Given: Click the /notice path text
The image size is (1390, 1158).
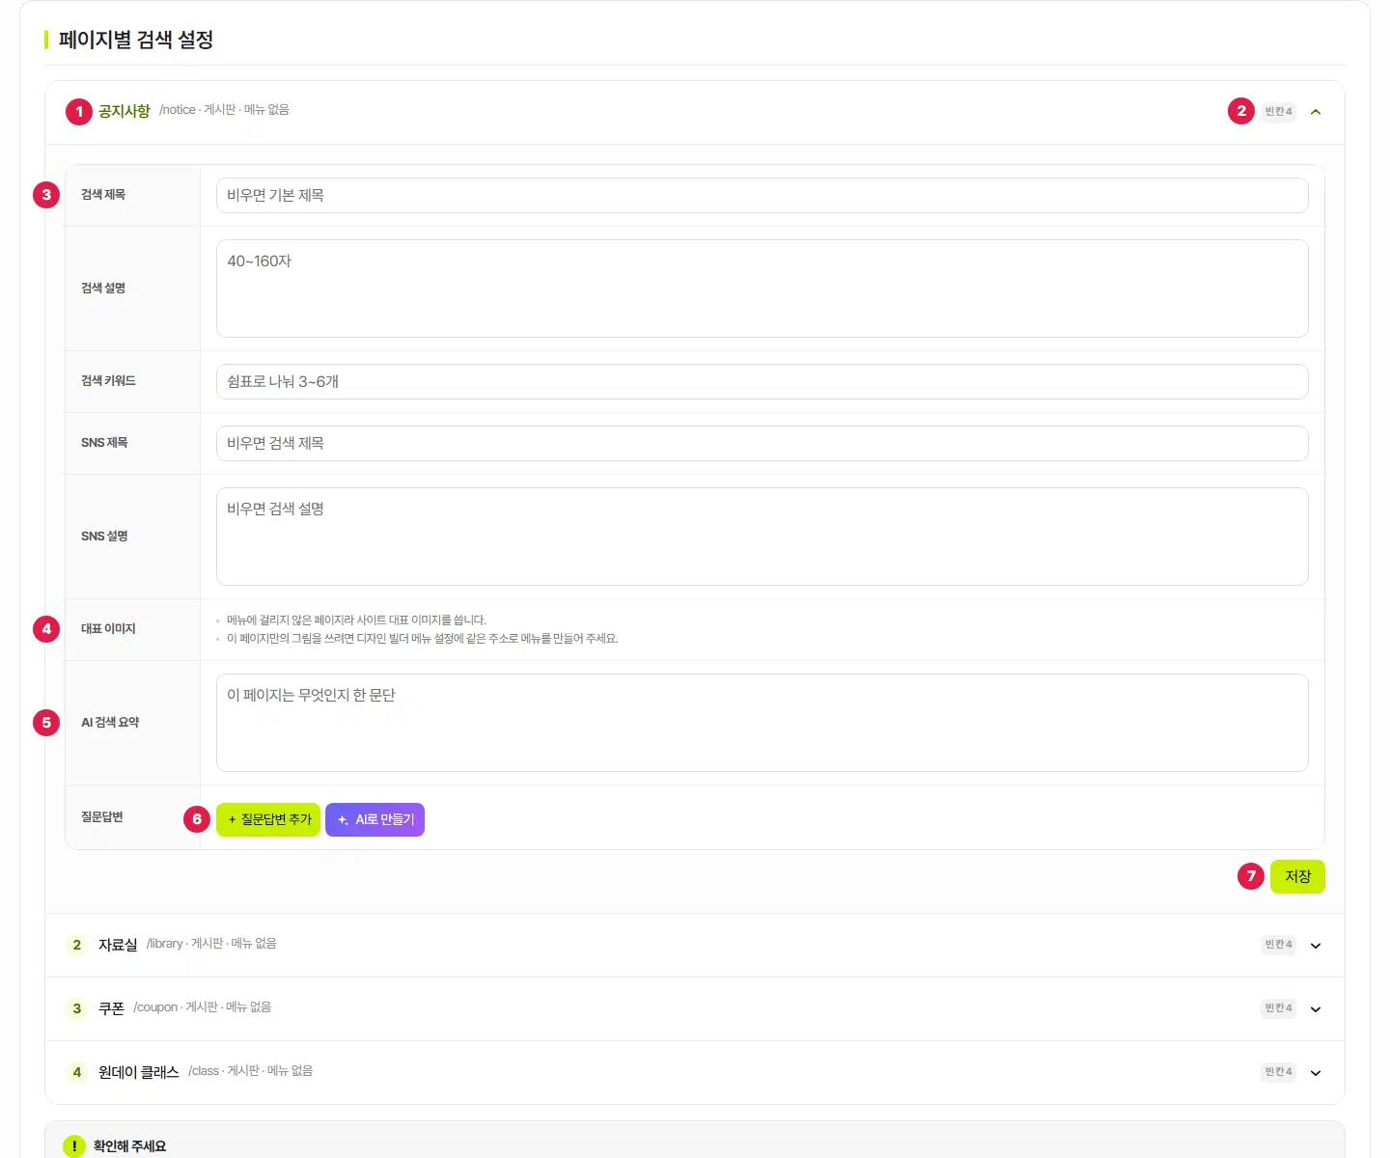Looking at the screenshot, I should [x=178, y=110].
